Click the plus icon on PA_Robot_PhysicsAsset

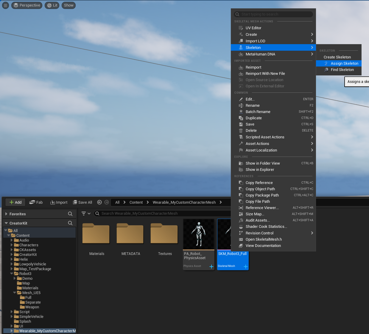(211, 267)
